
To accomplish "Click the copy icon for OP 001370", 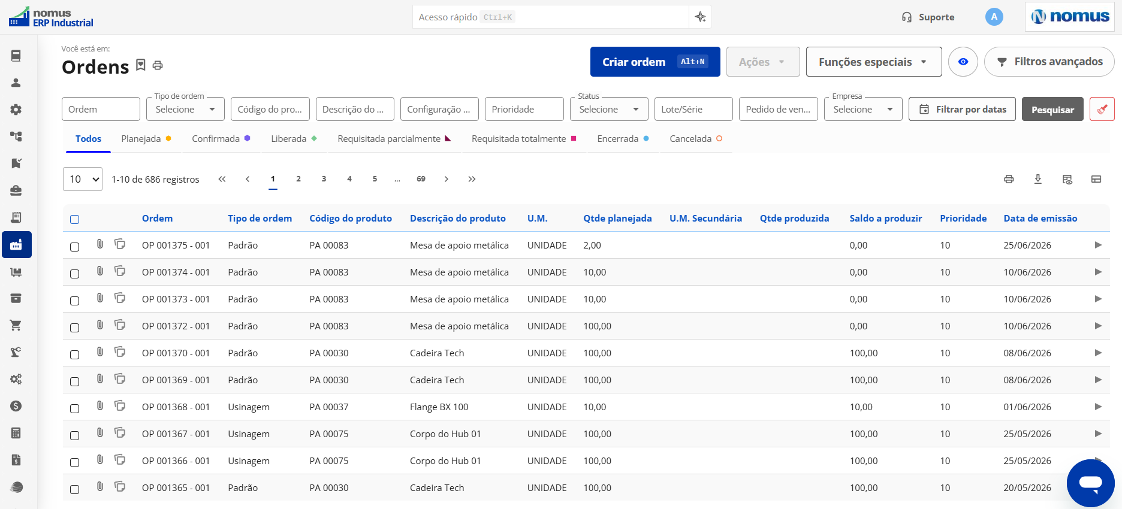I will [x=120, y=352].
